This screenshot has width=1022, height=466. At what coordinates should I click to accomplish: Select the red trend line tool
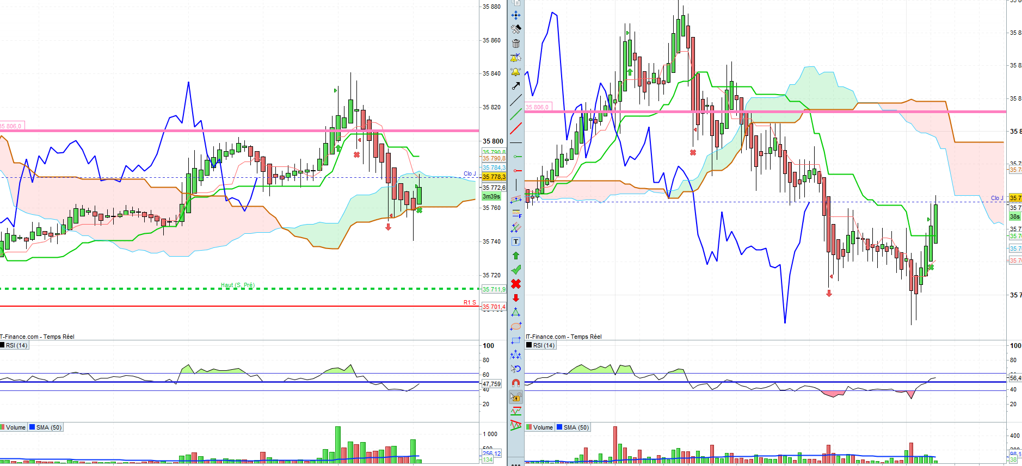(x=515, y=128)
